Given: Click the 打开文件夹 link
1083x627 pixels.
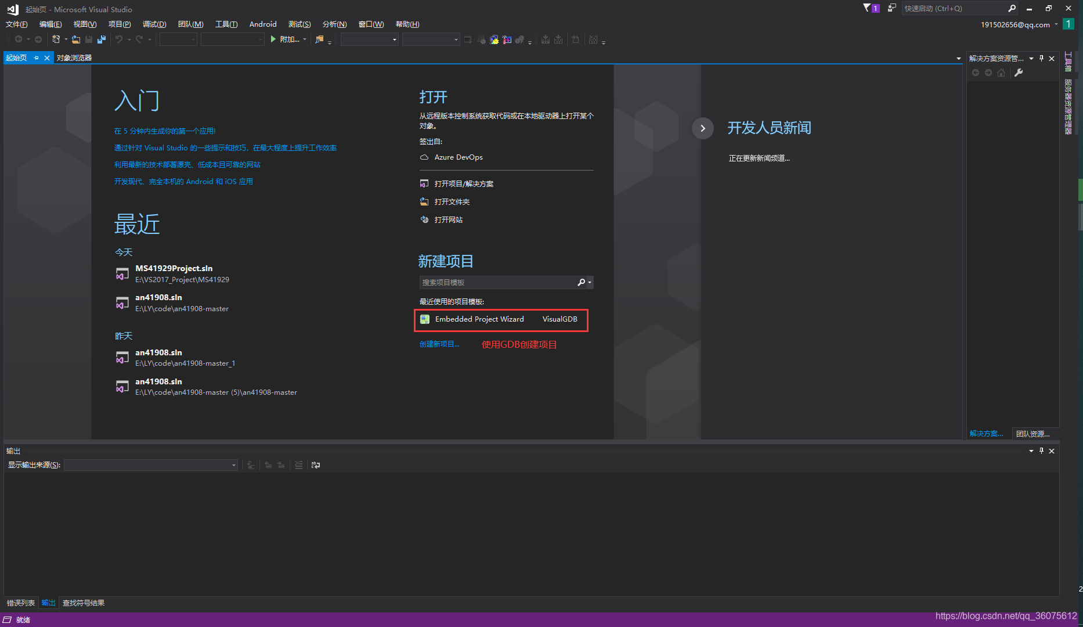Looking at the screenshot, I should point(452,202).
